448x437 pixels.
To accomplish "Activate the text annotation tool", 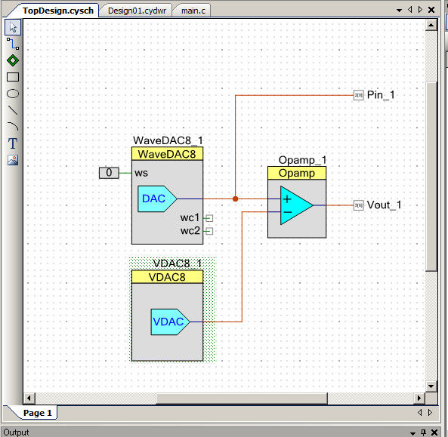I will tap(13, 143).
